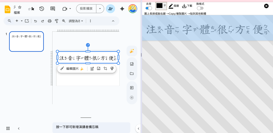Open version history clock icon
The height and width of the screenshot is (133, 273).
point(42,9)
